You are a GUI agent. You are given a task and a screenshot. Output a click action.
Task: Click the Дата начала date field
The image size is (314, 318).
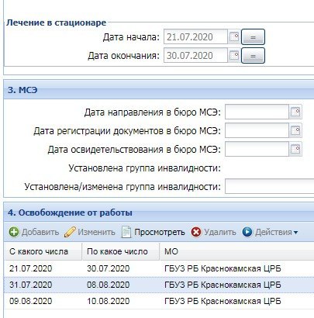[x=195, y=36]
